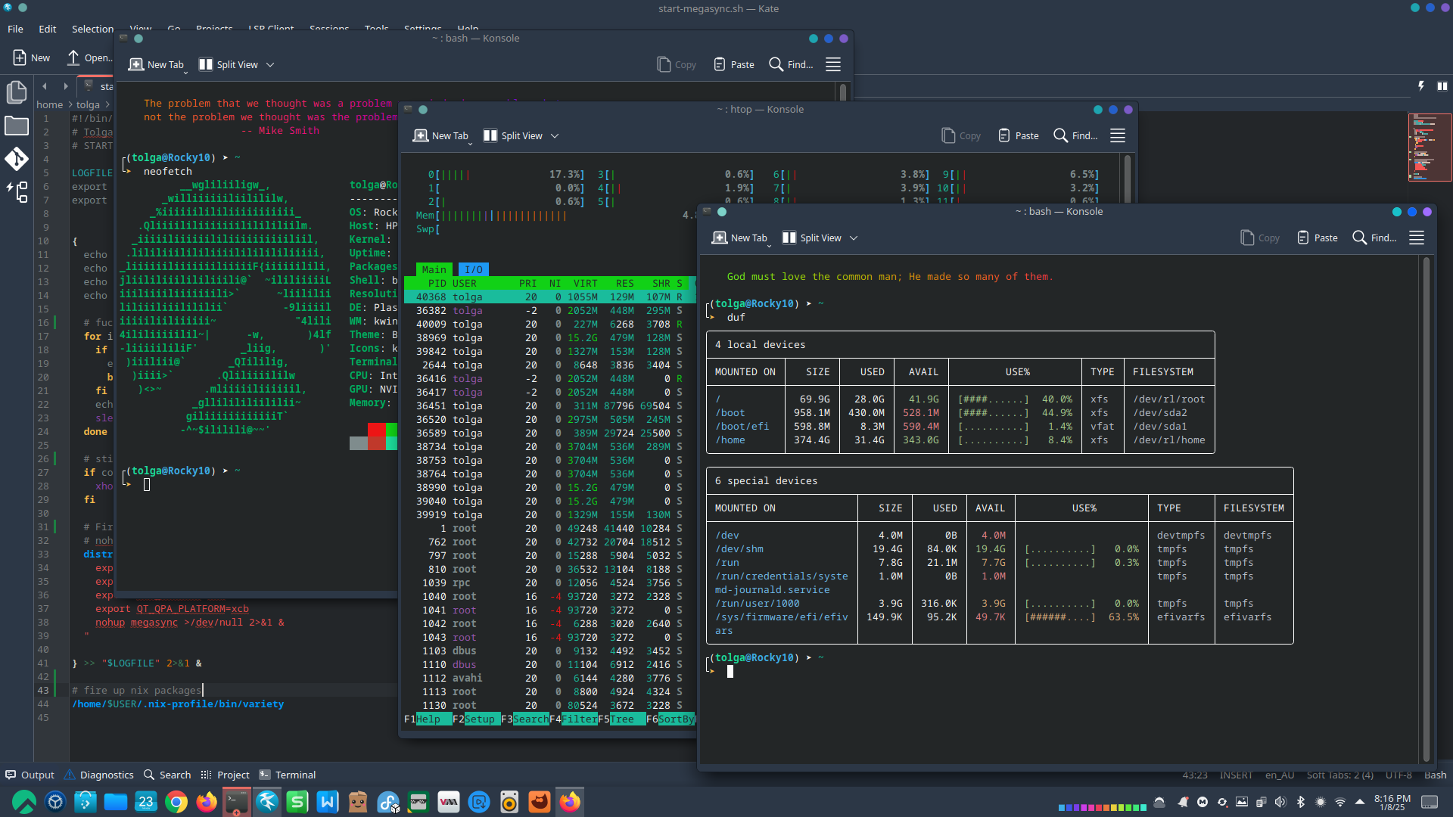Expand Split View dropdown arrow in htop Konsole

pos(555,136)
